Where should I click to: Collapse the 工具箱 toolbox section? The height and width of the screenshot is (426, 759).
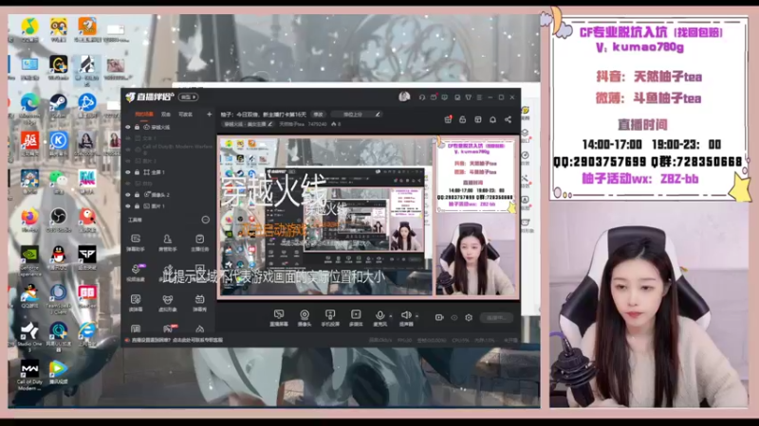[x=205, y=220]
